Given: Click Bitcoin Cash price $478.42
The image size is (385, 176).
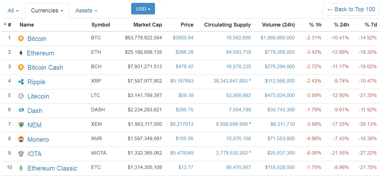Looking at the screenshot, I should [184, 67].
